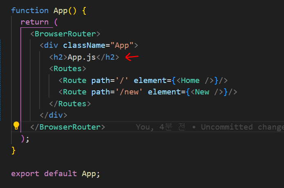
Task: Click the 'You, 4분 전' blame annotation
Action: point(161,127)
